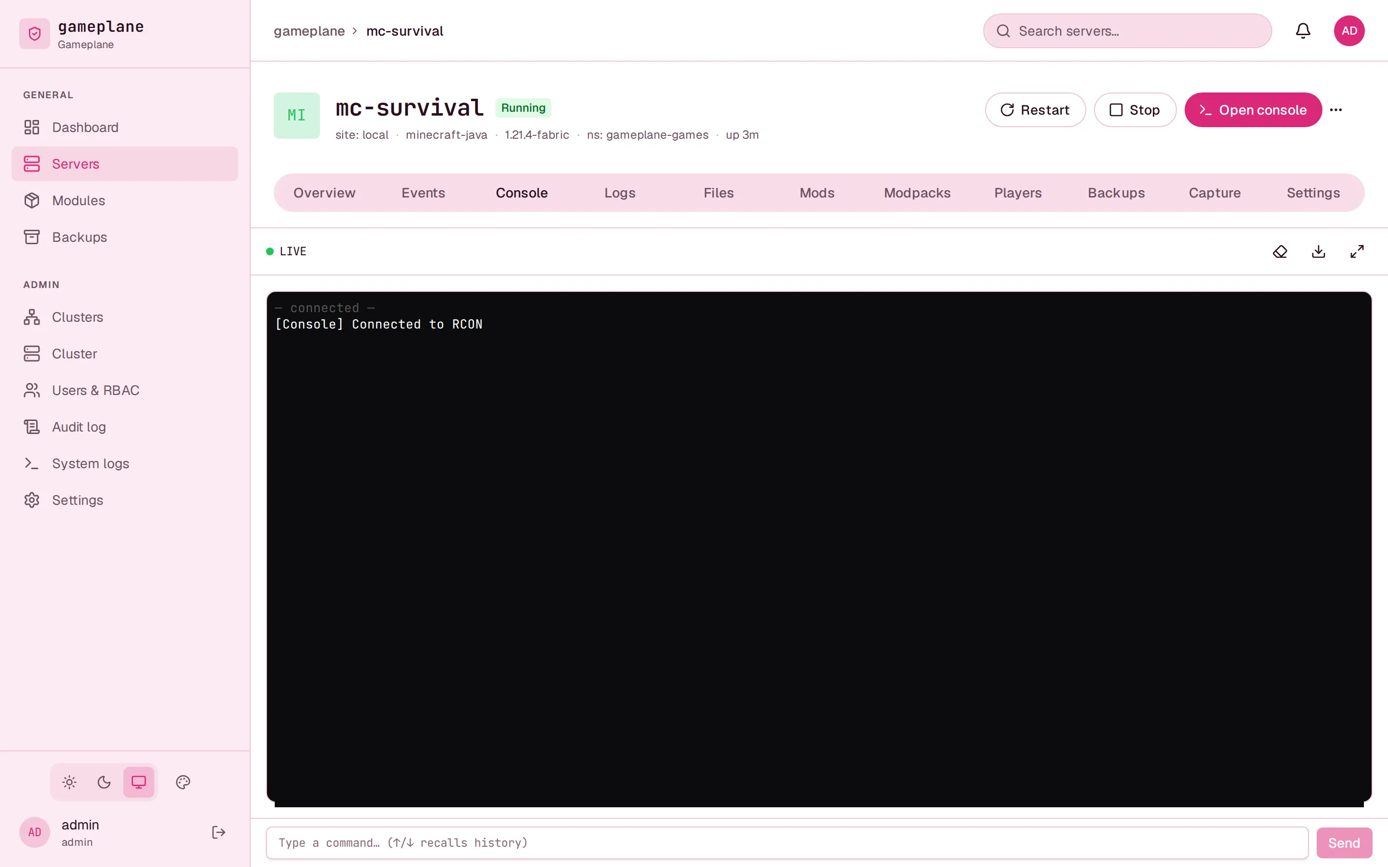Switch to dark theme mode

point(104,782)
